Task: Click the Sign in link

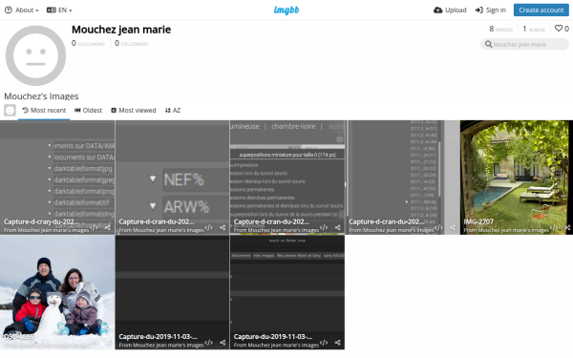Action: [x=491, y=11]
